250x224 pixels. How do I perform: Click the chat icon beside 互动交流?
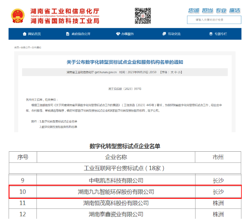pyautogui.click(x=165, y=34)
